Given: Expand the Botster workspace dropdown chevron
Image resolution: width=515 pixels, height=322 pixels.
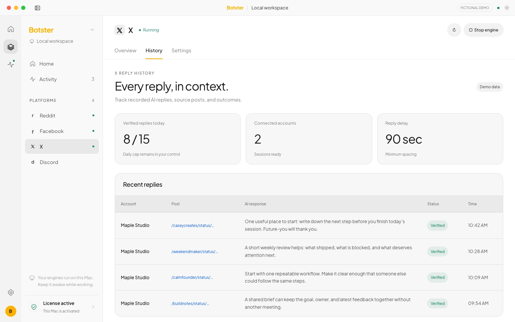Looking at the screenshot, I should (x=92, y=30).
